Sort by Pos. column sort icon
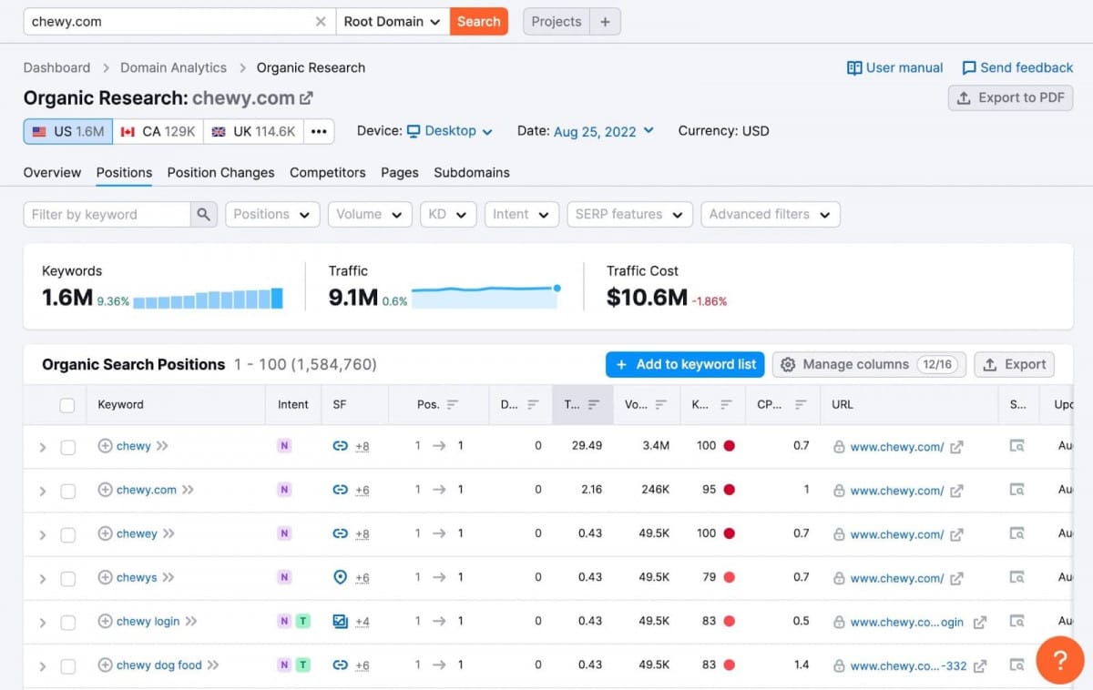This screenshot has height=690, width=1093. 452,405
